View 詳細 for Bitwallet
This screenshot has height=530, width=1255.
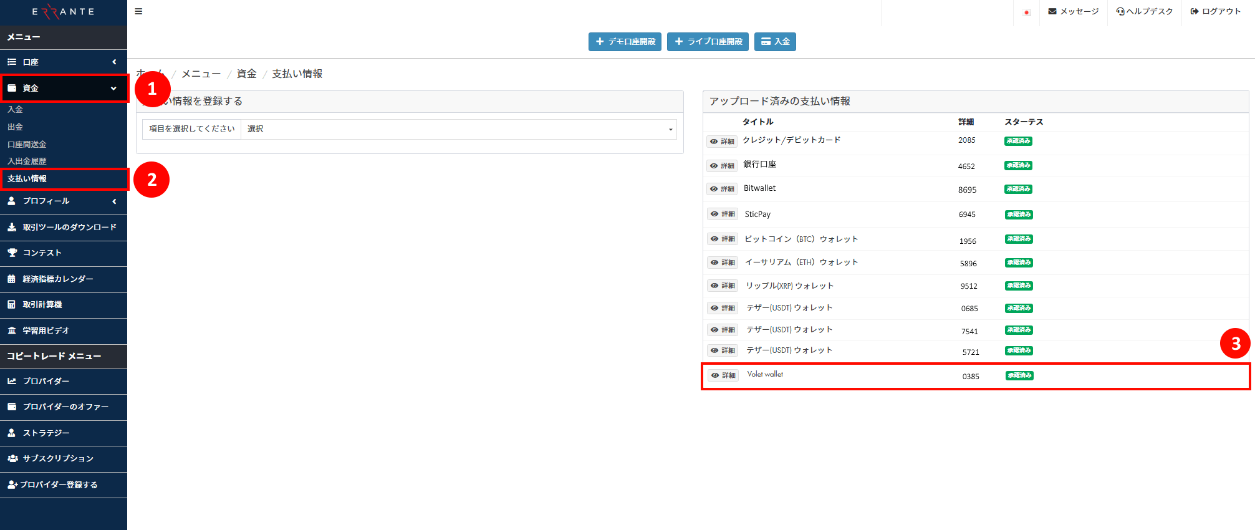point(722,189)
